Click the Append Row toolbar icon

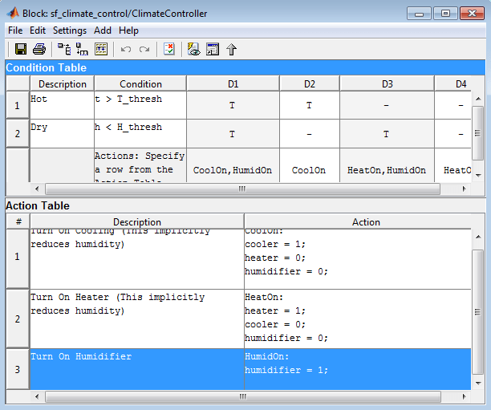[64, 49]
